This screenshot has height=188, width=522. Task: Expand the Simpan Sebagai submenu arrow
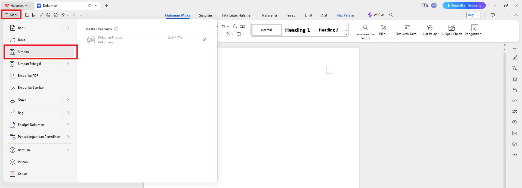tap(68, 64)
